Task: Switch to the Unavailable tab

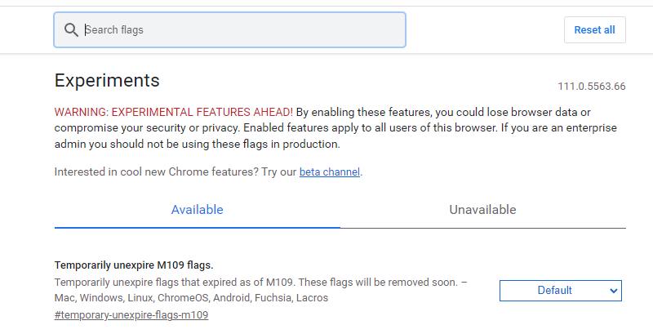Action: [x=482, y=210]
